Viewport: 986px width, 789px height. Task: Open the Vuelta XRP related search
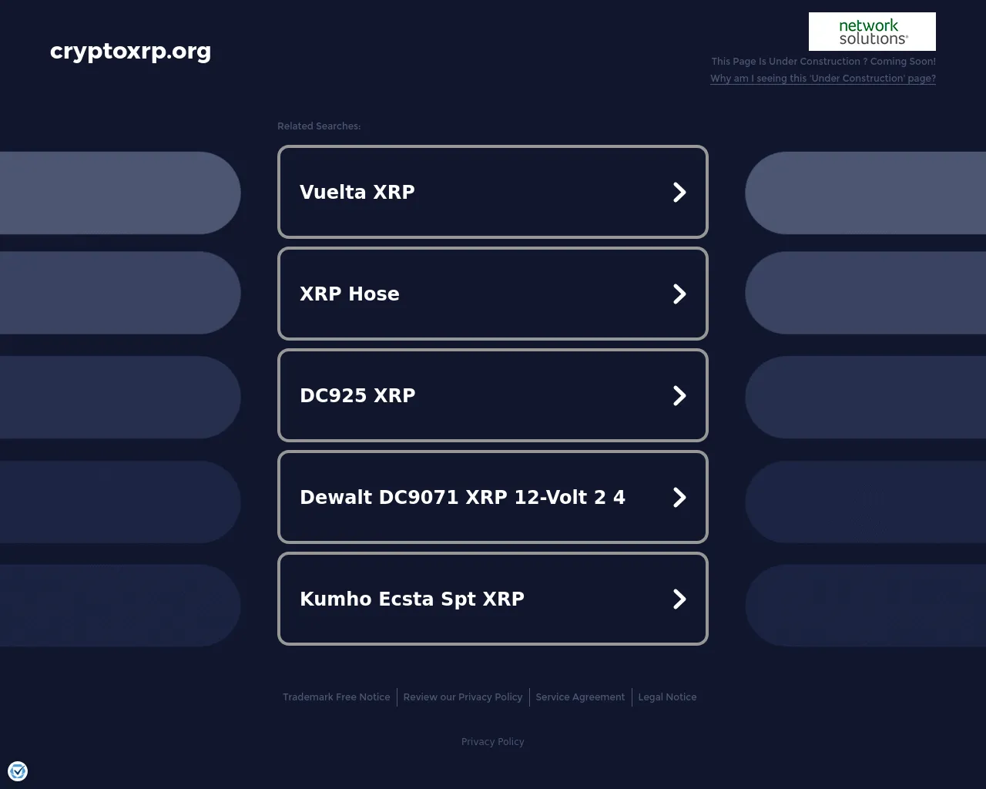point(493,192)
